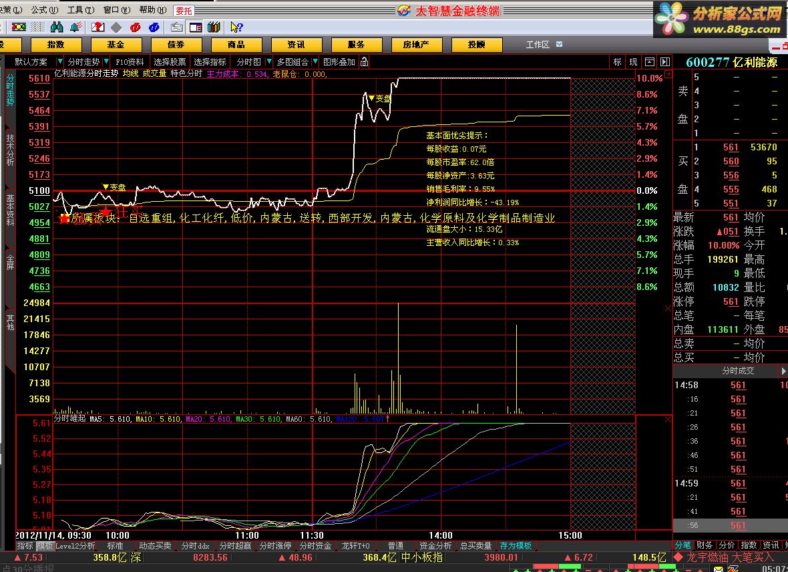This screenshot has width=788, height=572.
Task: Click the blue circular phi icon
Action: point(154,27)
